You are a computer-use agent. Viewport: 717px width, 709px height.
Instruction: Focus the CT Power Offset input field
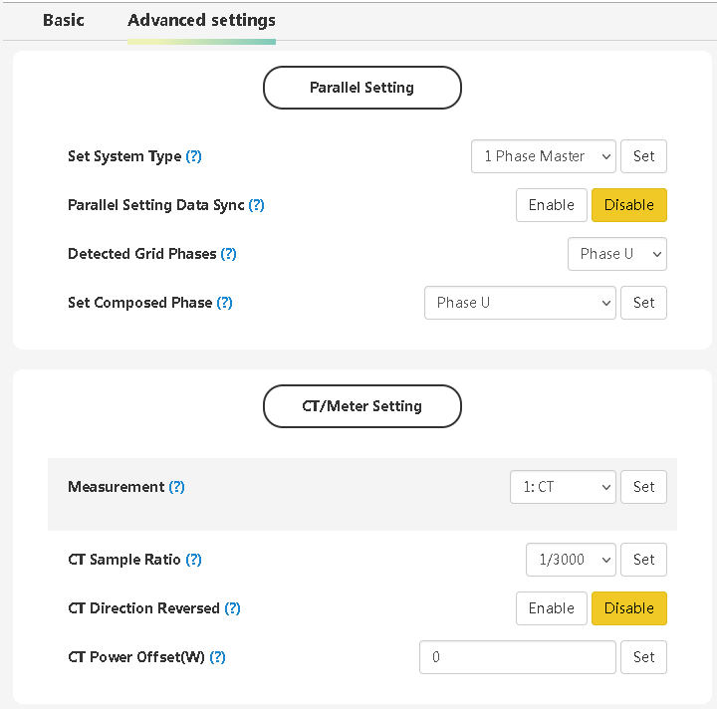pos(517,657)
